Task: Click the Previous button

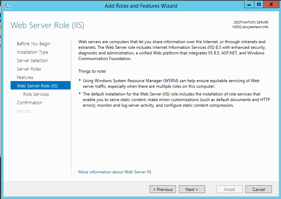Action: tap(163, 189)
